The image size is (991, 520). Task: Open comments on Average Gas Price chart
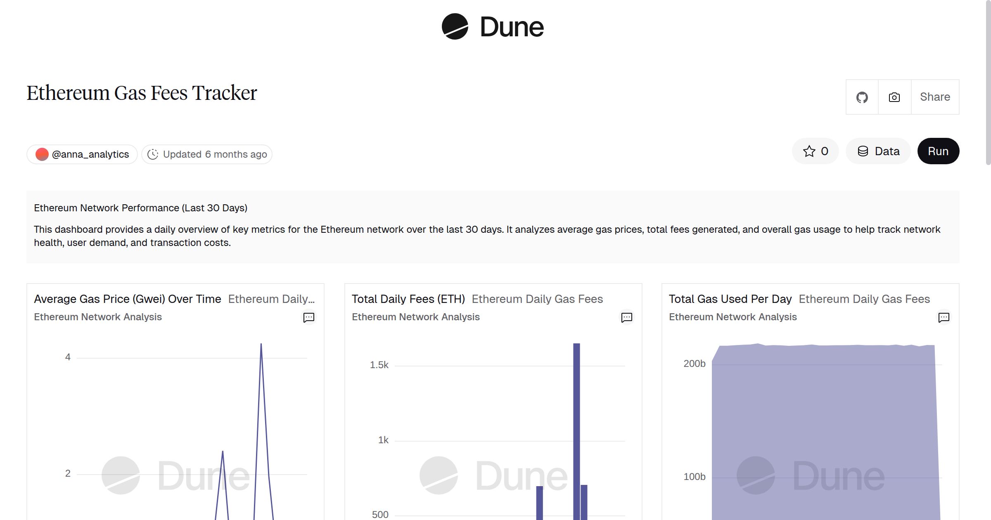309,317
